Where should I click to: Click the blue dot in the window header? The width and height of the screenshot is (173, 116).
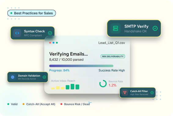pyautogui.click(x=53, y=43)
